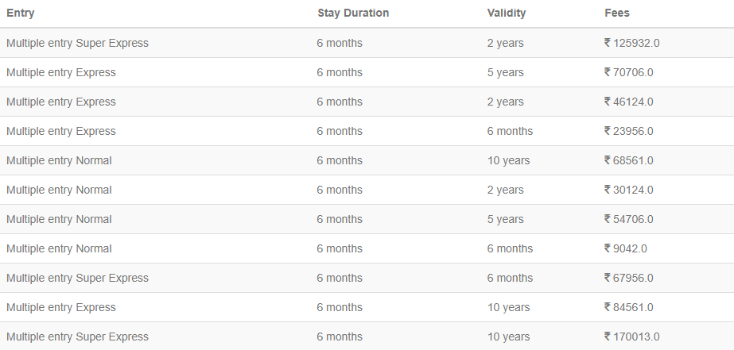Viewport: 734px width, 350px height.
Task: Select the ₹ 170013.0 fee amount
Action: (x=632, y=337)
